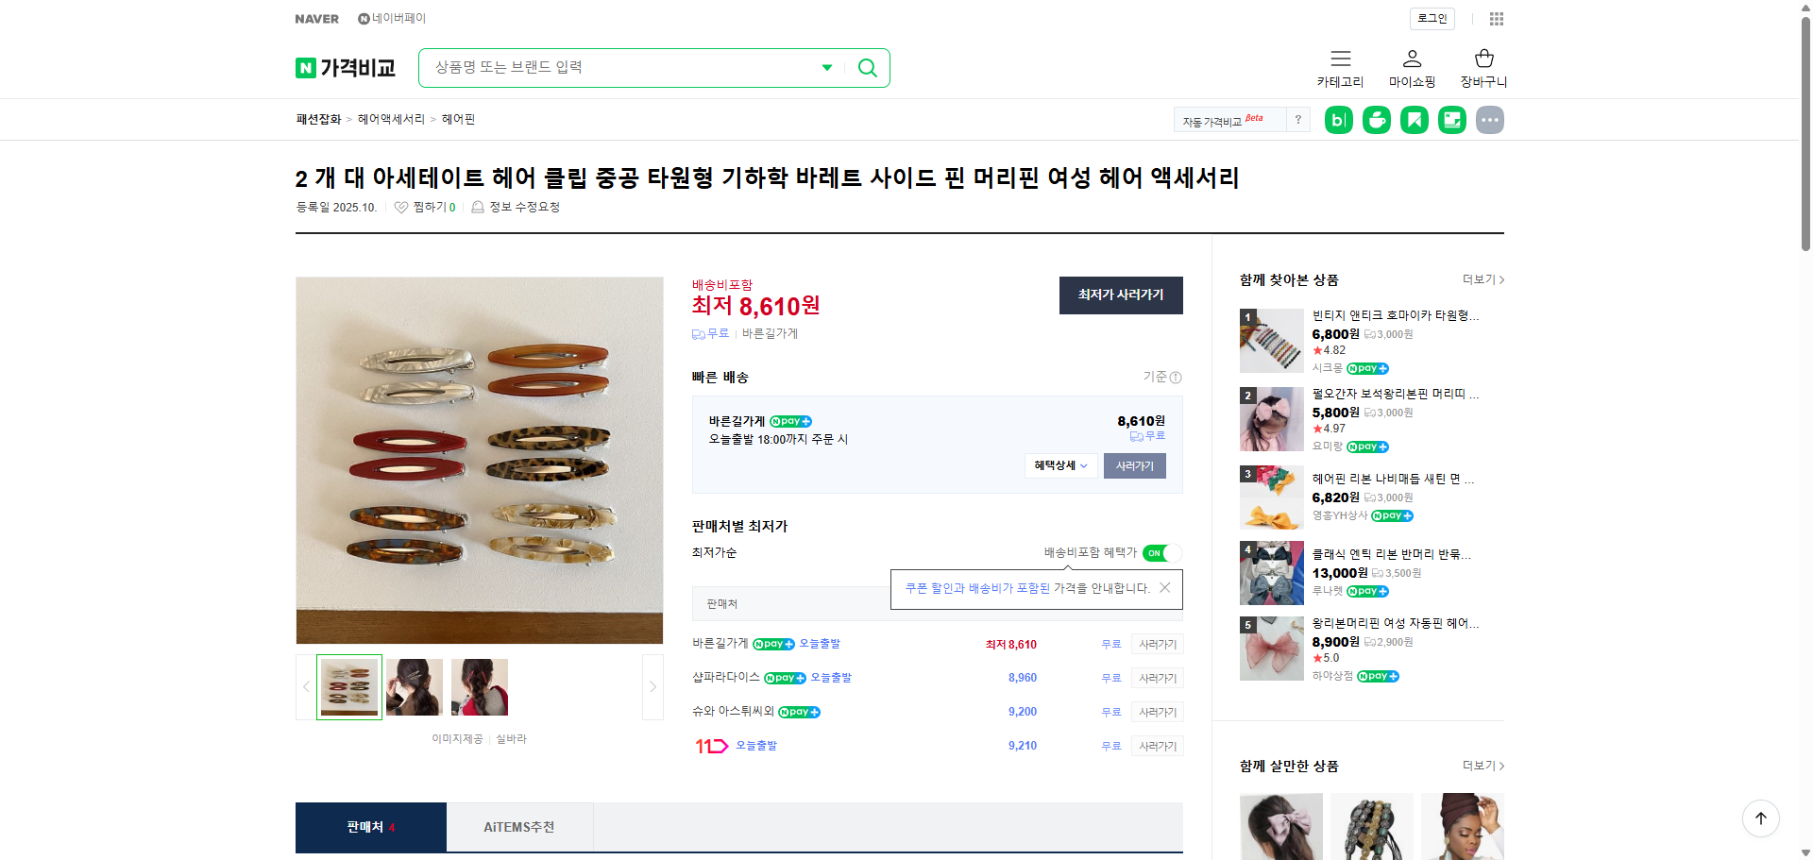Image resolution: width=1813 pixels, height=860 pixels.
Task: Click the gray more-options ellipsis icon
Action: coord(1489,120)
